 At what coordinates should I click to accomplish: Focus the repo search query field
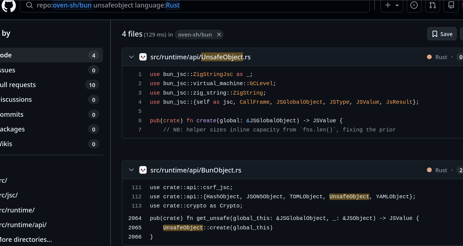(195, 5)
